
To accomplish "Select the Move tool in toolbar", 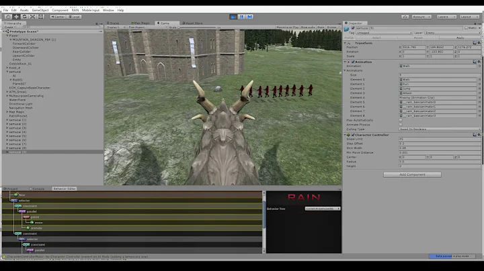I will click(x=16, y=17).
